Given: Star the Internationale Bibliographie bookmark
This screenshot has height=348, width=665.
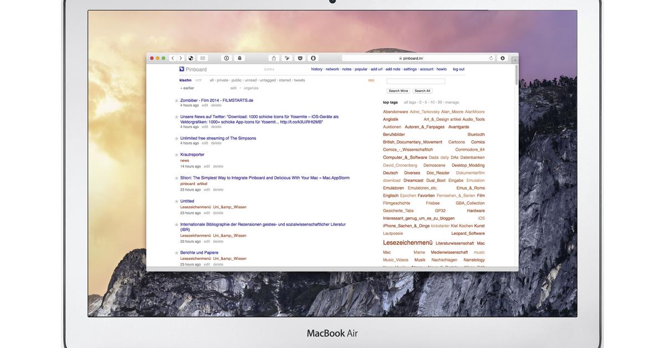Looking at the screenshot, I should pyautogui.click(x=177, y=224).
